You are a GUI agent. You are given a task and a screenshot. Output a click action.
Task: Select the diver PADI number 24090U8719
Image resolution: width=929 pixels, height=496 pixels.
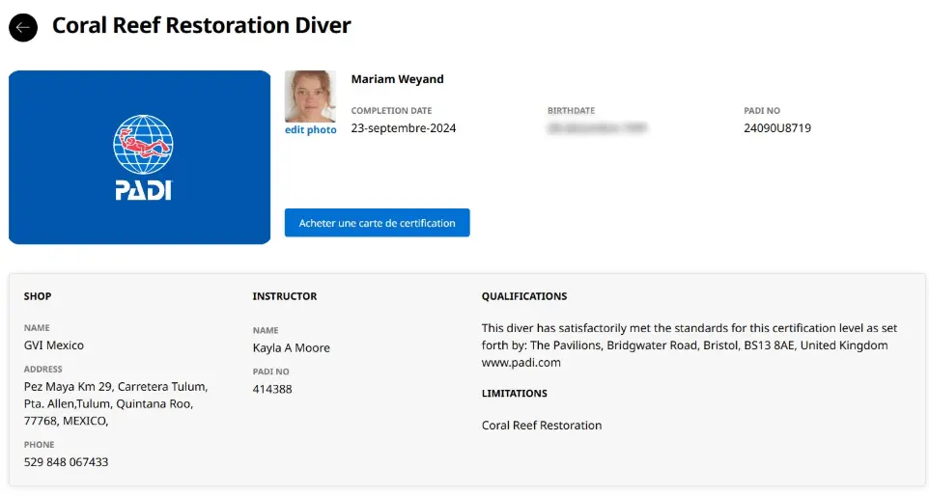776,128
